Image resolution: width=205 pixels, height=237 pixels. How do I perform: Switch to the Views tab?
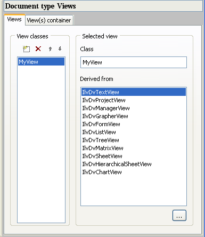14,20
